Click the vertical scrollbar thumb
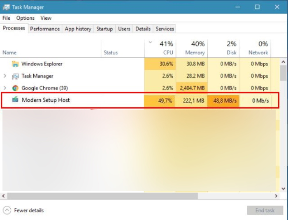The image size is (288, 220). coord(283,73)
